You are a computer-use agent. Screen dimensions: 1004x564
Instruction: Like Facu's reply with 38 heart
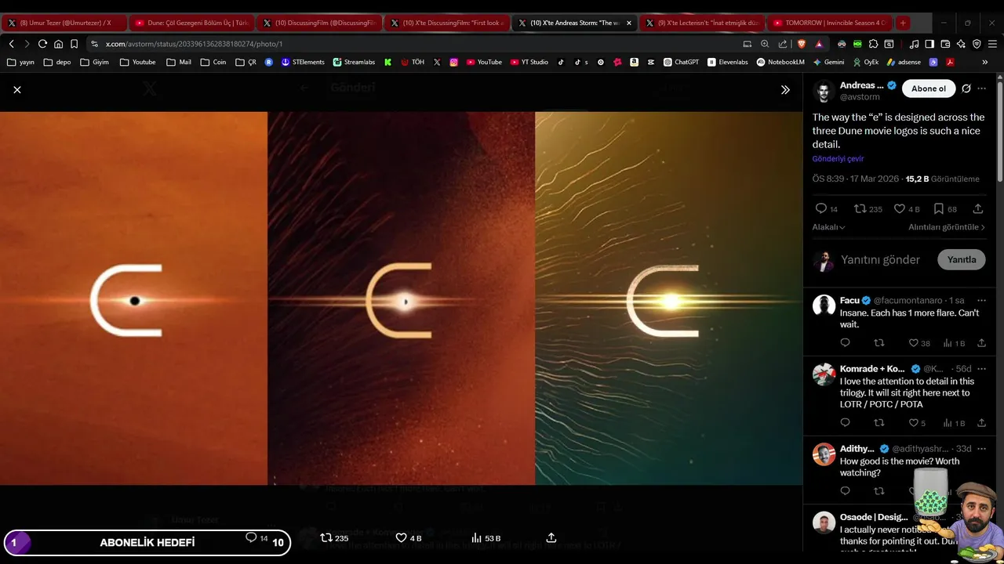click(913, 343)
